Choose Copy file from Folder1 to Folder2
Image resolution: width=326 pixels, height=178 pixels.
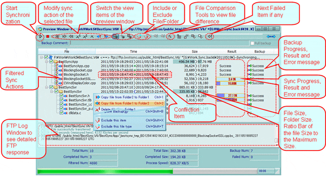(129, 103)
